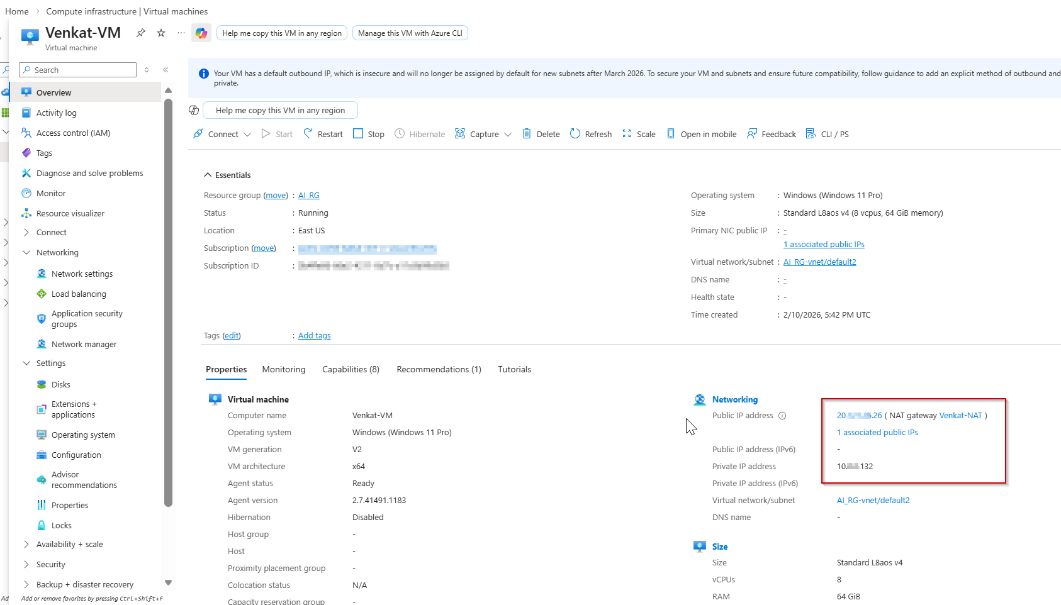The height and width of the screenshot is (605, 1061).
Task: Pin Venket-VM to dashboard with pin icon
Action: pyautogui.click(x=141, y=33)
